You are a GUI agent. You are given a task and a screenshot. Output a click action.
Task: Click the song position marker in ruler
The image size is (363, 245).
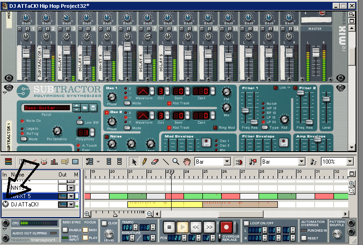[x=171, y=172]
